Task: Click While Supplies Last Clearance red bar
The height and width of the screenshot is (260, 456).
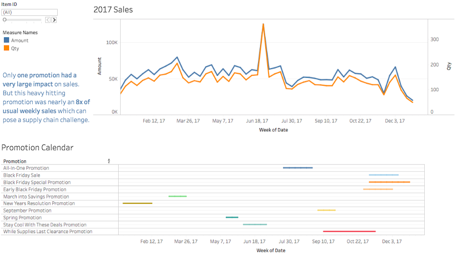Action: (x=349, y=231)
